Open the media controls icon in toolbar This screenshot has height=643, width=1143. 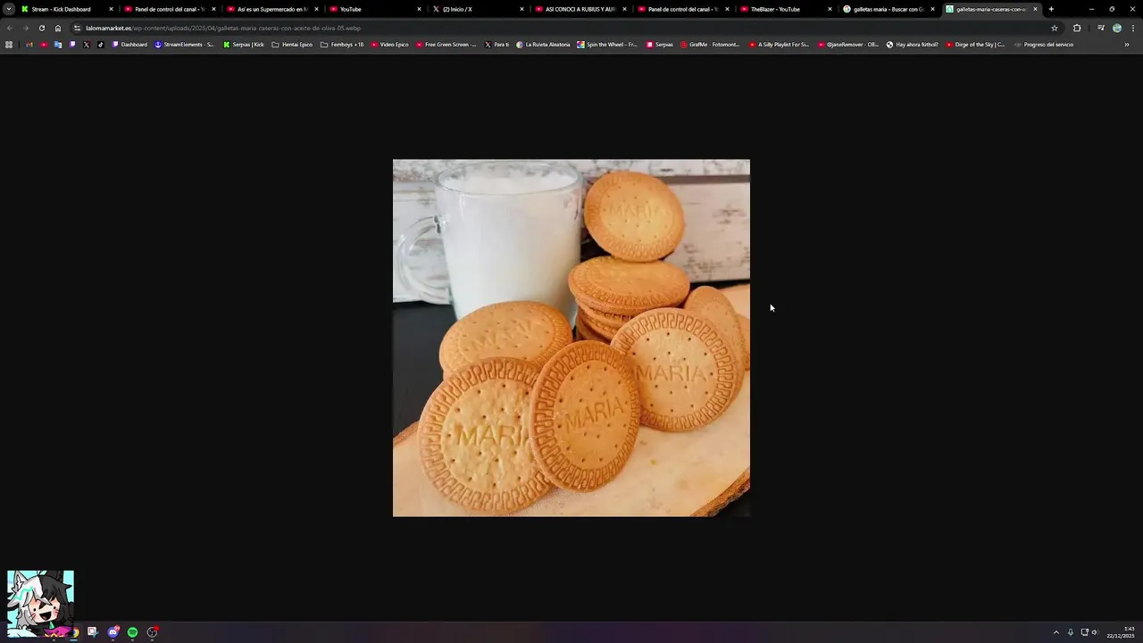pos(1101,28)
